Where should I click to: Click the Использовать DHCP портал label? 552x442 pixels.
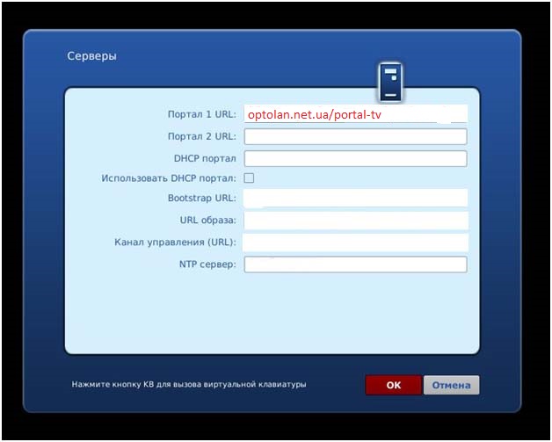click(169, 178)
